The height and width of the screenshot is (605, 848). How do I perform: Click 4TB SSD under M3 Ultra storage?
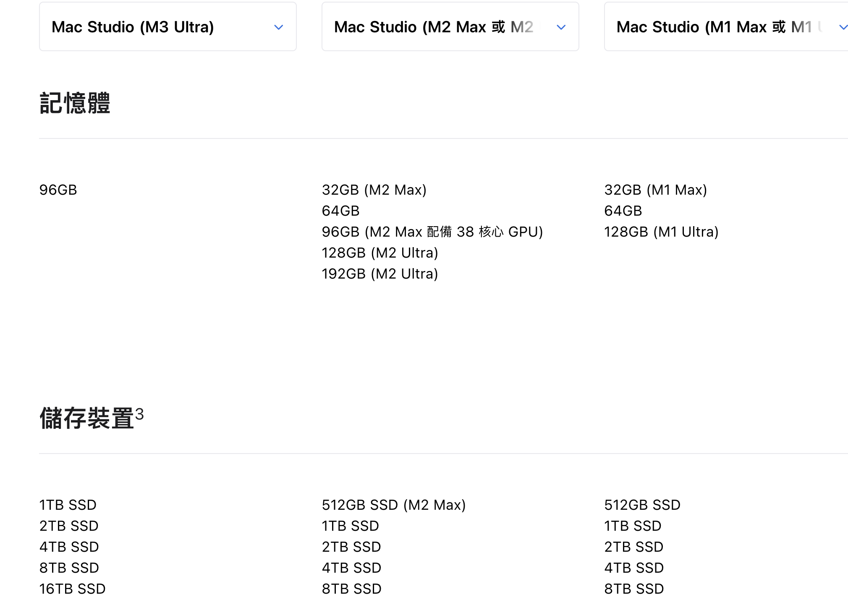(x=69, y=547)
